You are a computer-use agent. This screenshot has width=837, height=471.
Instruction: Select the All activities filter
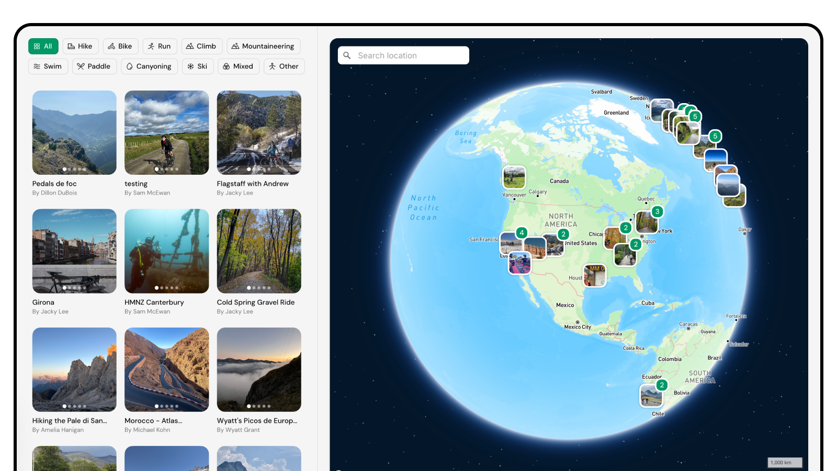pos(43,46)
